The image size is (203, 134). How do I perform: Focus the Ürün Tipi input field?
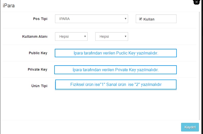pos(116,85)
